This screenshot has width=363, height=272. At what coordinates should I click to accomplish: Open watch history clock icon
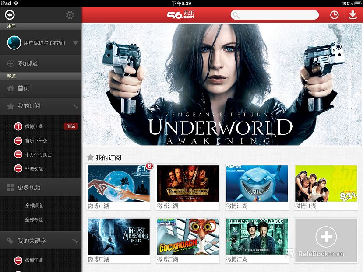(334, 15)
